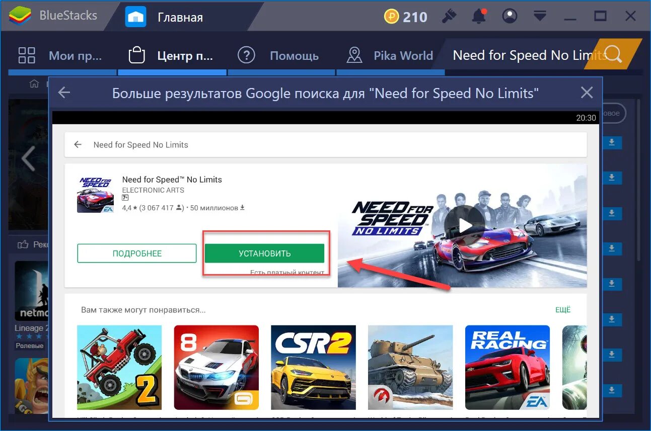Open the World of Tanks game icon
Screen dimensions: 651x431
click(410, 367)
